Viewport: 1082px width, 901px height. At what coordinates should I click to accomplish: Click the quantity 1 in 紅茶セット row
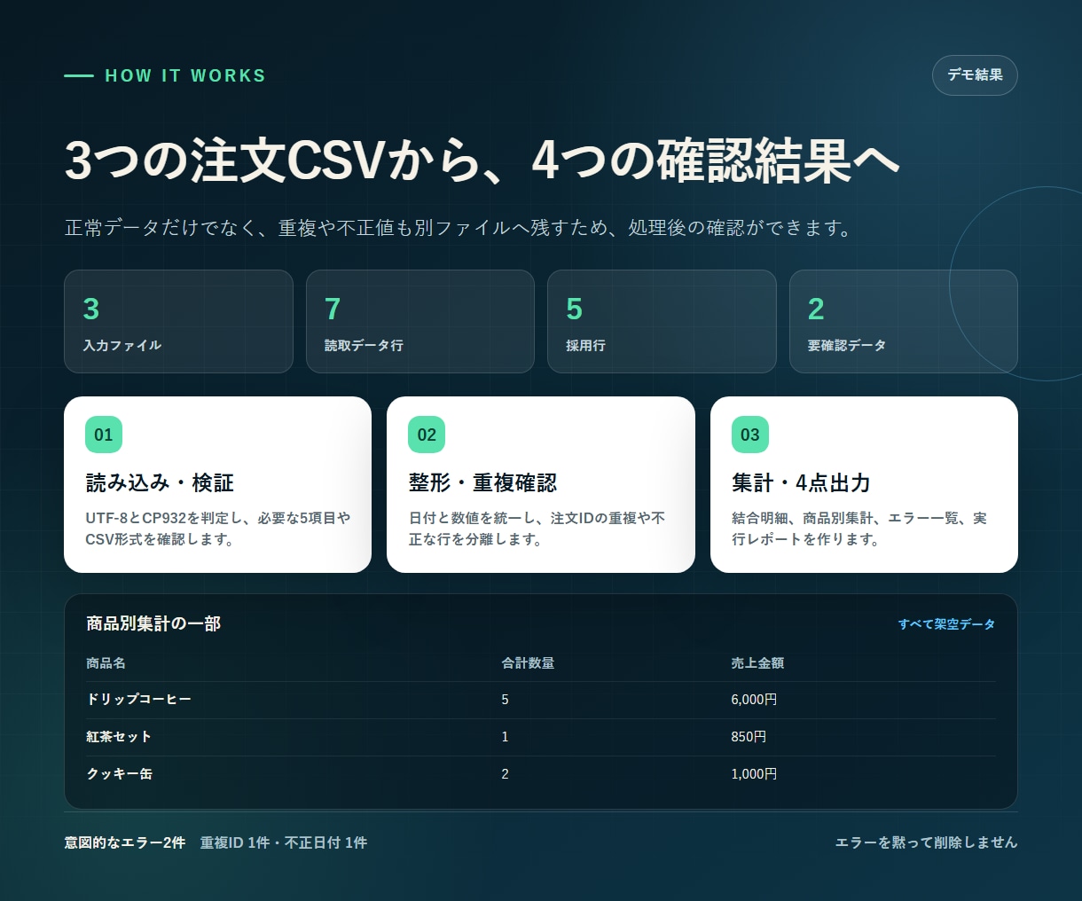(x=506, y=737)
